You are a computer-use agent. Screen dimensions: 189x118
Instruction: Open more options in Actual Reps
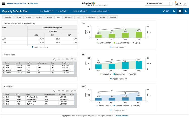(x=75, y=91)
